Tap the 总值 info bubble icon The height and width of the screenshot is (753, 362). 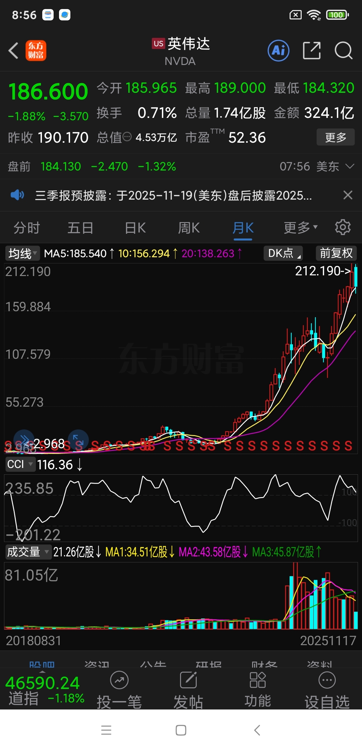tap(127, 137)
